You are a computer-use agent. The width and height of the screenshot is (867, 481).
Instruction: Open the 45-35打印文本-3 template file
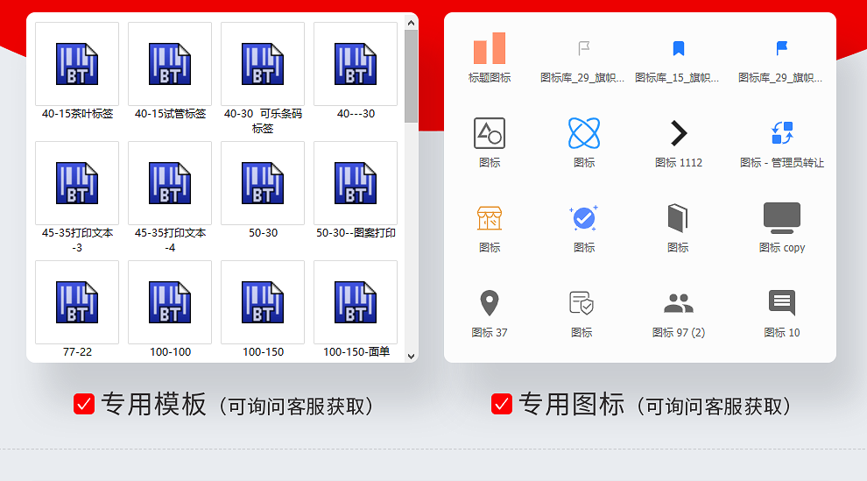point(77,183)
